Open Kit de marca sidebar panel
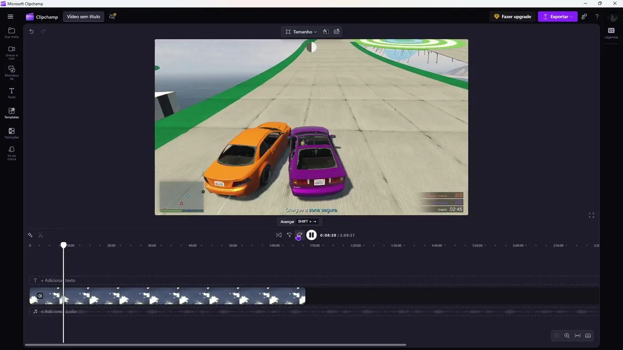623x350 pixels. (12, 154)
